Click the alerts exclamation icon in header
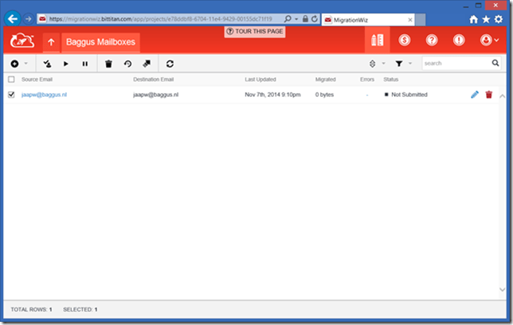The image size is (513, 325). coord(459,40)
